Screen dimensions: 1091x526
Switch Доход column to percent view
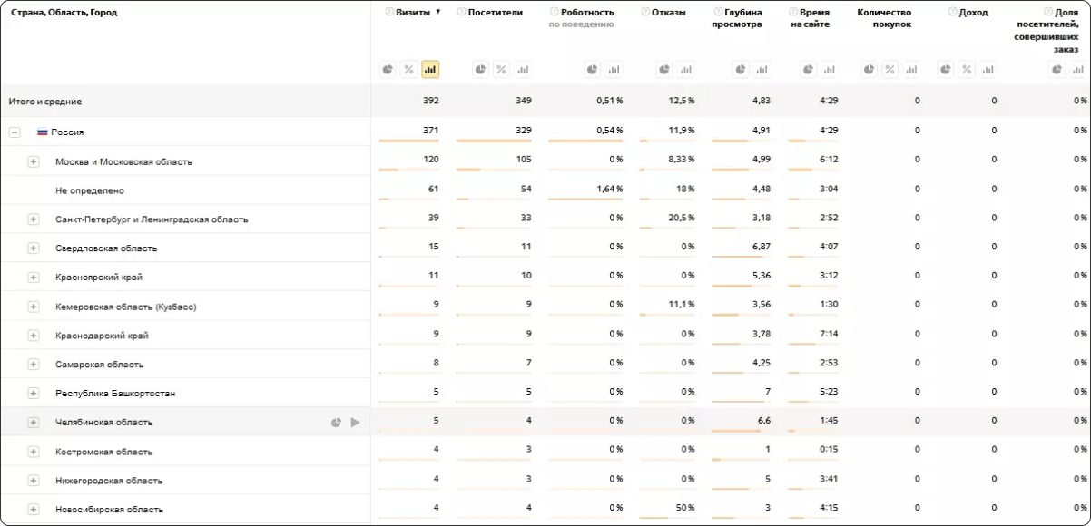[x=967, y=70]
